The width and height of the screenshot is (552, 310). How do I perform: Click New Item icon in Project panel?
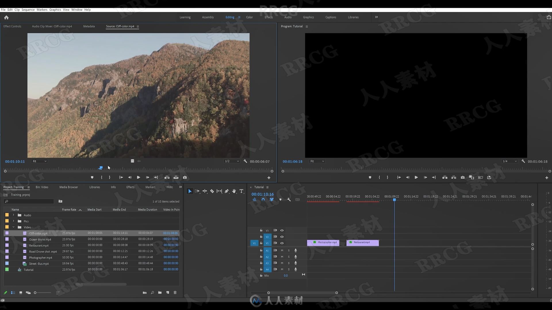coord(168,292)
